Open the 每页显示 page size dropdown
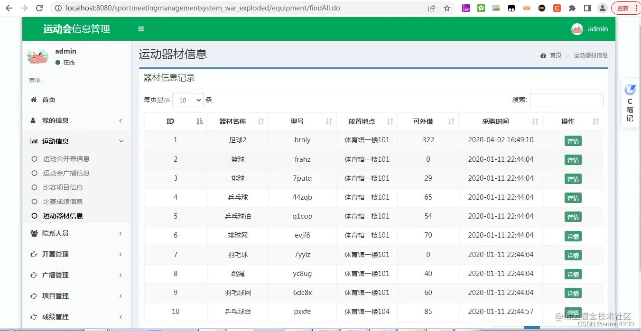Image resolution: width=641 pixels, height=331 pixels. pos(188,100)
